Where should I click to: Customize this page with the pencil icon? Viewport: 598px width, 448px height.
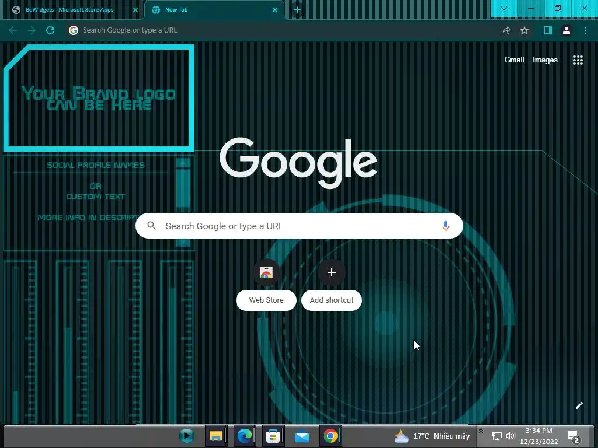coord(579,405)
